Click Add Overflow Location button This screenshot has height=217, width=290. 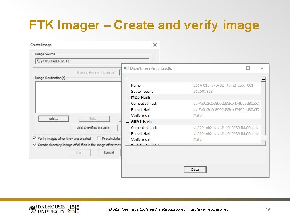point(94,128)
